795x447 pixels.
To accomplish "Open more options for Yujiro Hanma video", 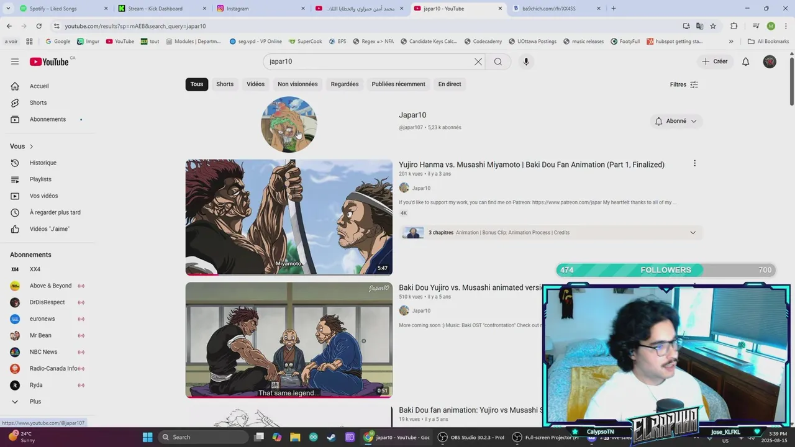I will (x=694, y=163).
